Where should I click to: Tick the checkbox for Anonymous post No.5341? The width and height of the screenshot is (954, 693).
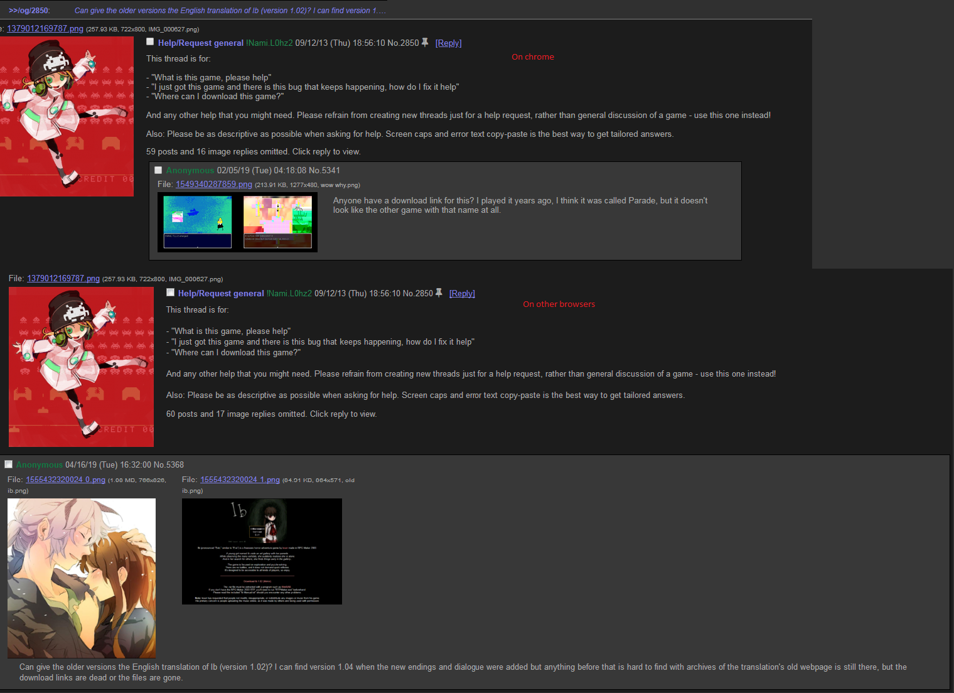(x=158, y=170)
